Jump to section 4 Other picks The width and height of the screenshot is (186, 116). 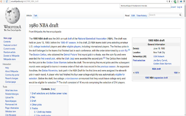(x=36, y=105)
